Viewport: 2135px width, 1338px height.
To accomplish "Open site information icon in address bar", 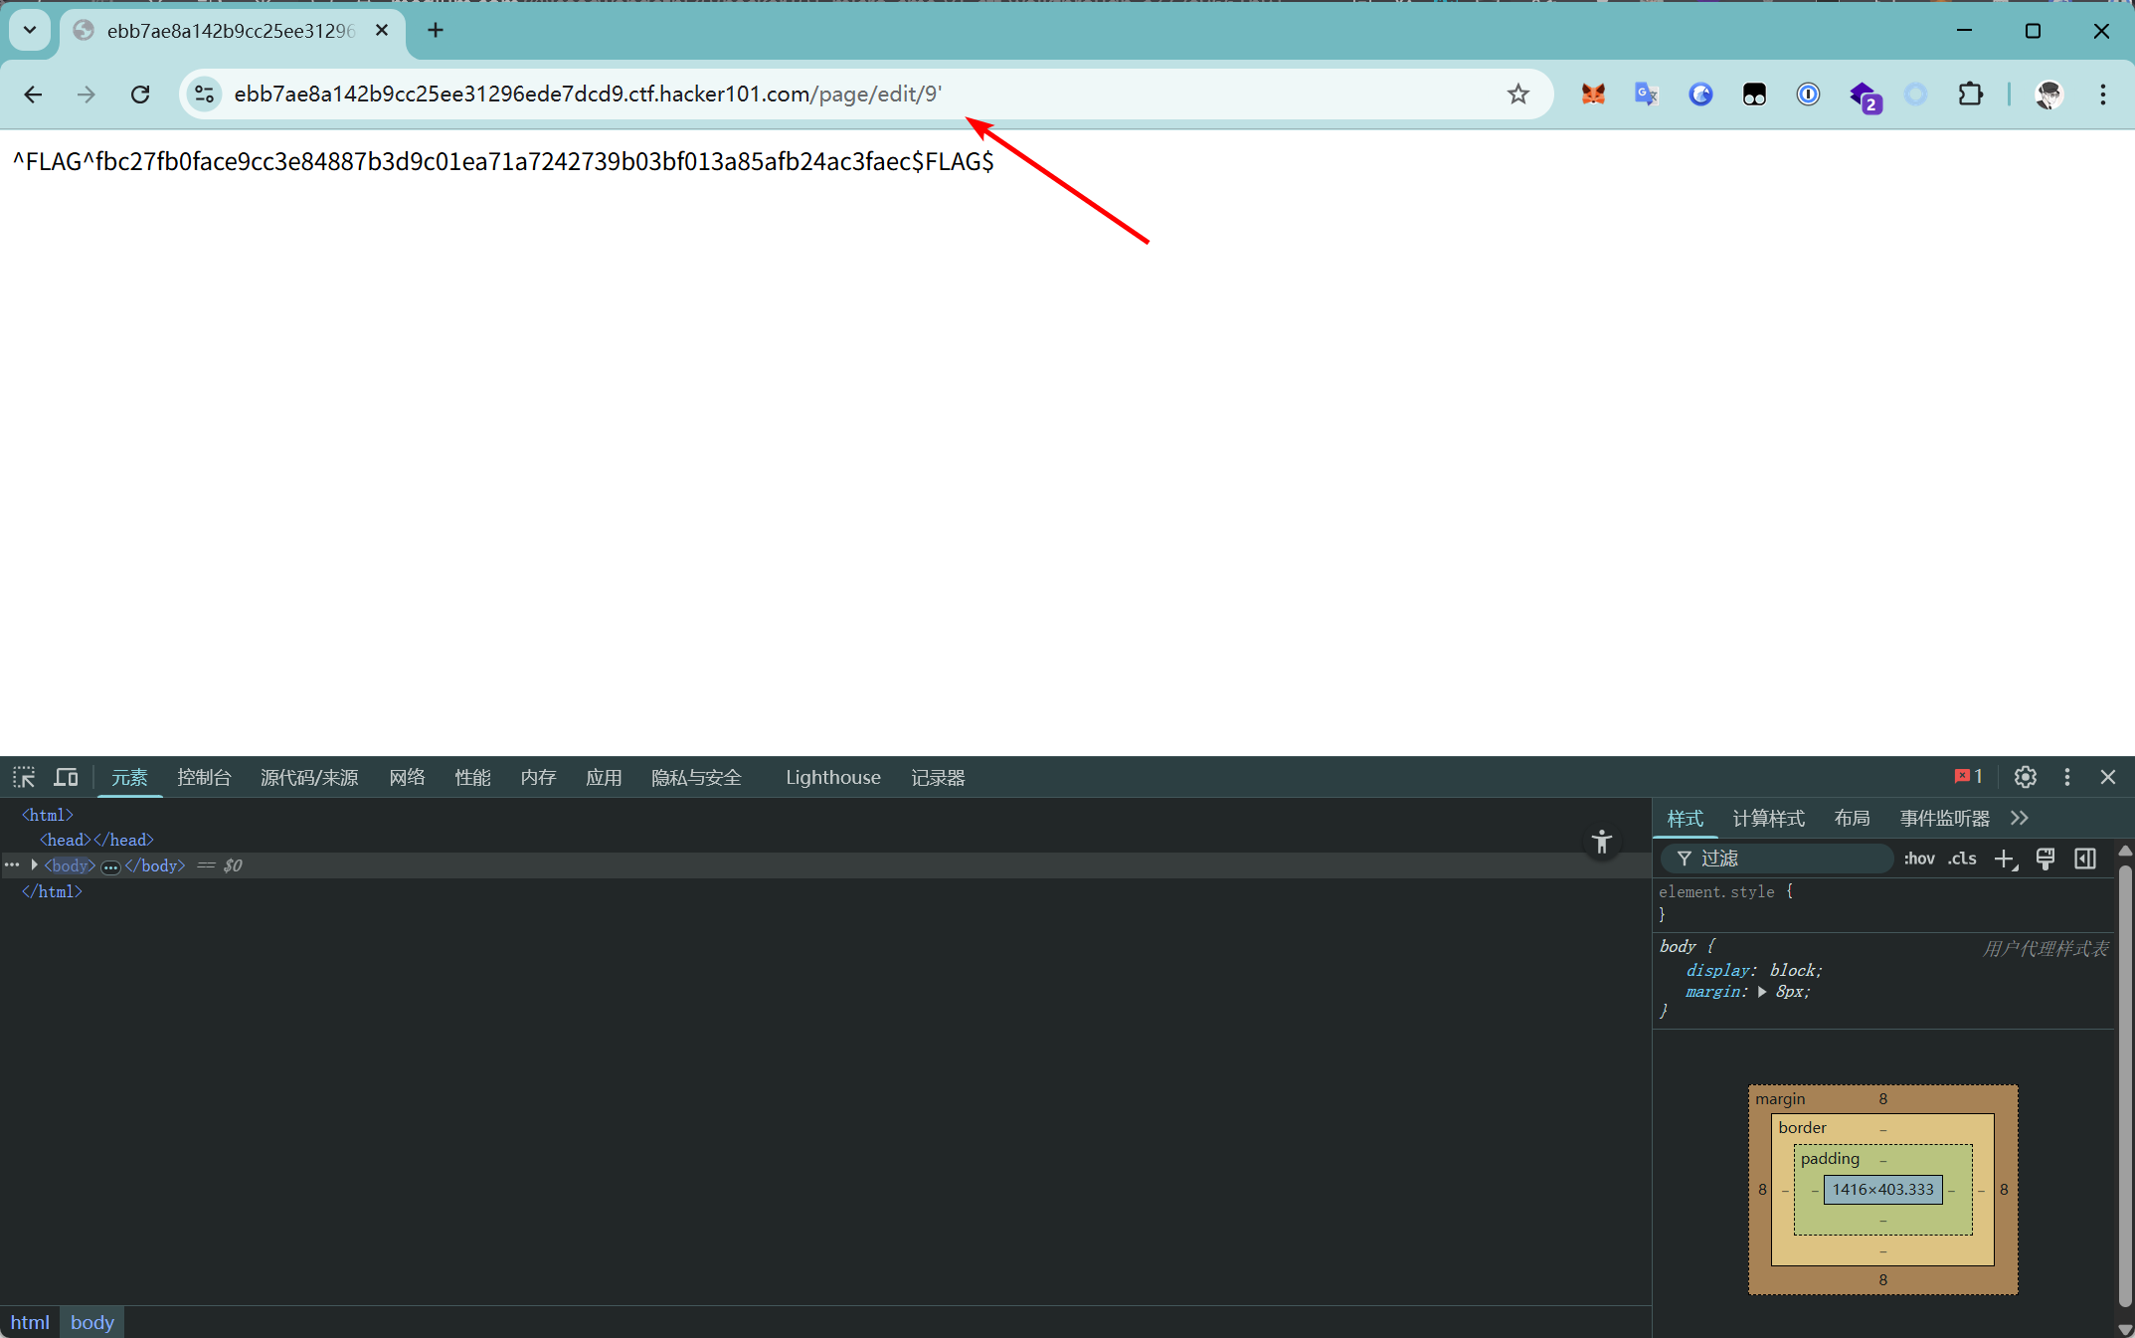I will pos(205,95).
